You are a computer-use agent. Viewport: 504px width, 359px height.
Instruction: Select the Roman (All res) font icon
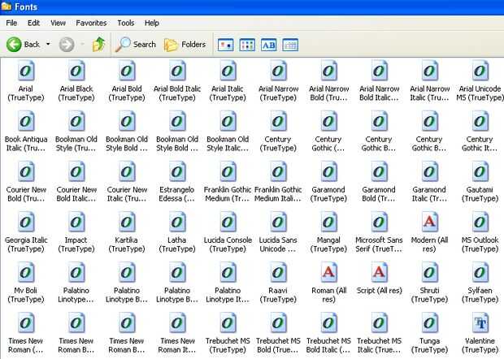[328, 272]
